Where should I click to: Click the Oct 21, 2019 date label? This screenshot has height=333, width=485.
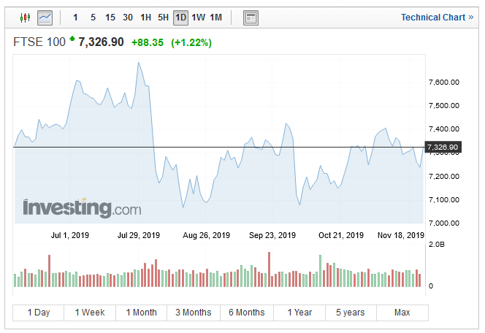coord(341,235)
